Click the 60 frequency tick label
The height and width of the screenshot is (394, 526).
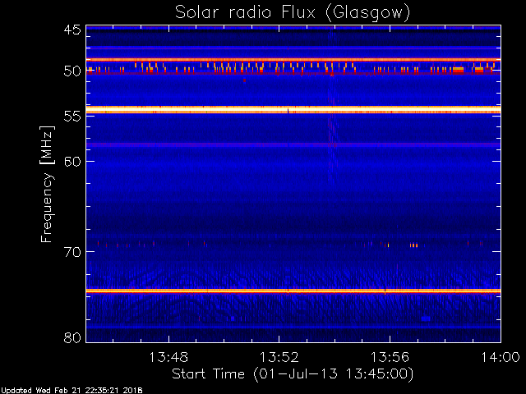(72, 161)
